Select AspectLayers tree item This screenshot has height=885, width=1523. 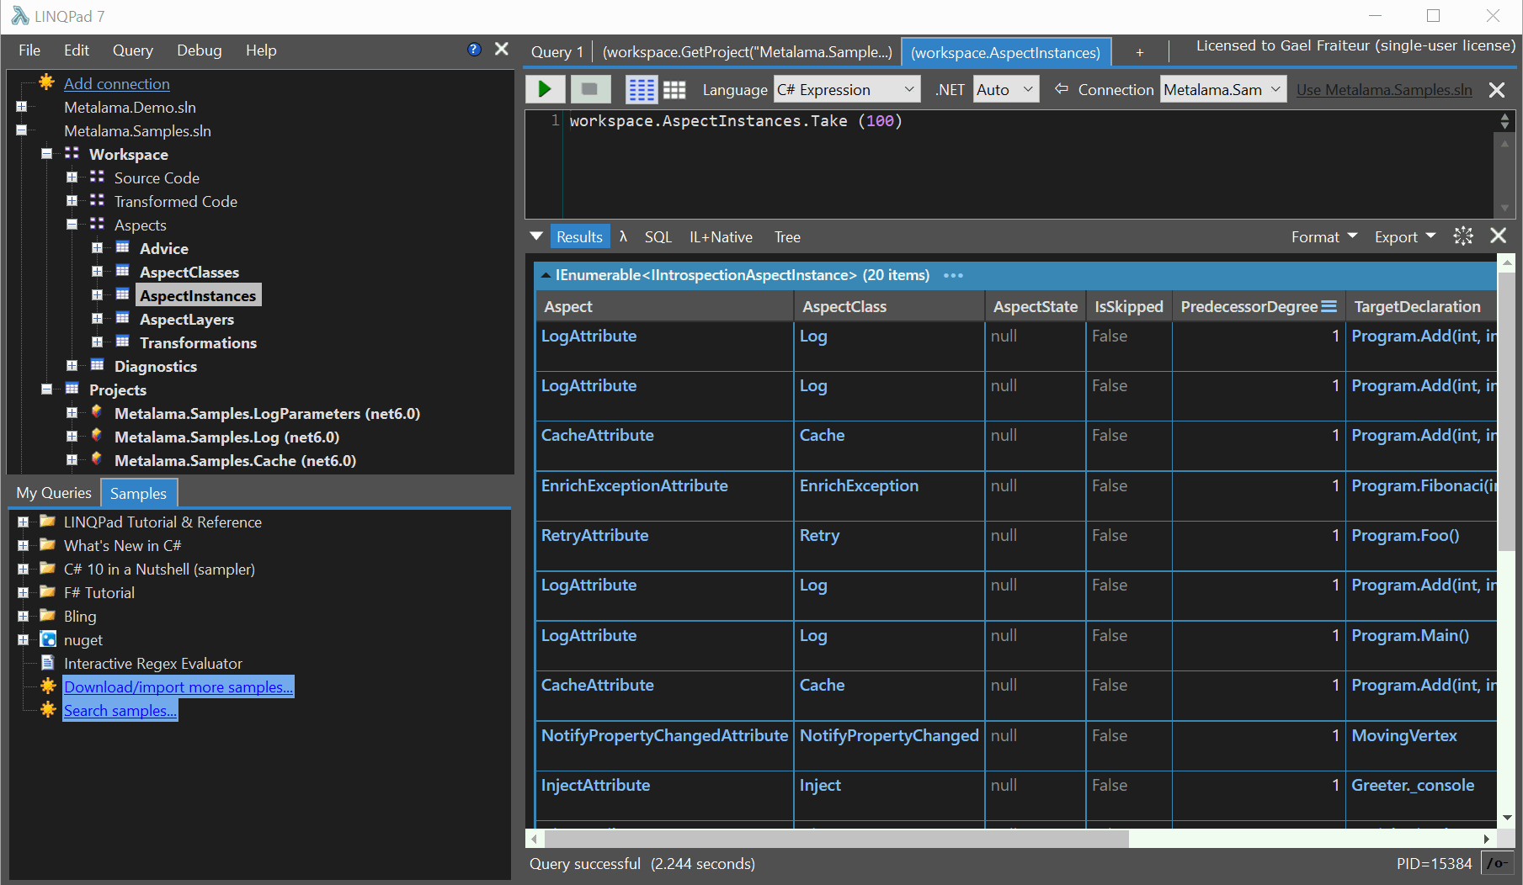[x=187, y=319]
